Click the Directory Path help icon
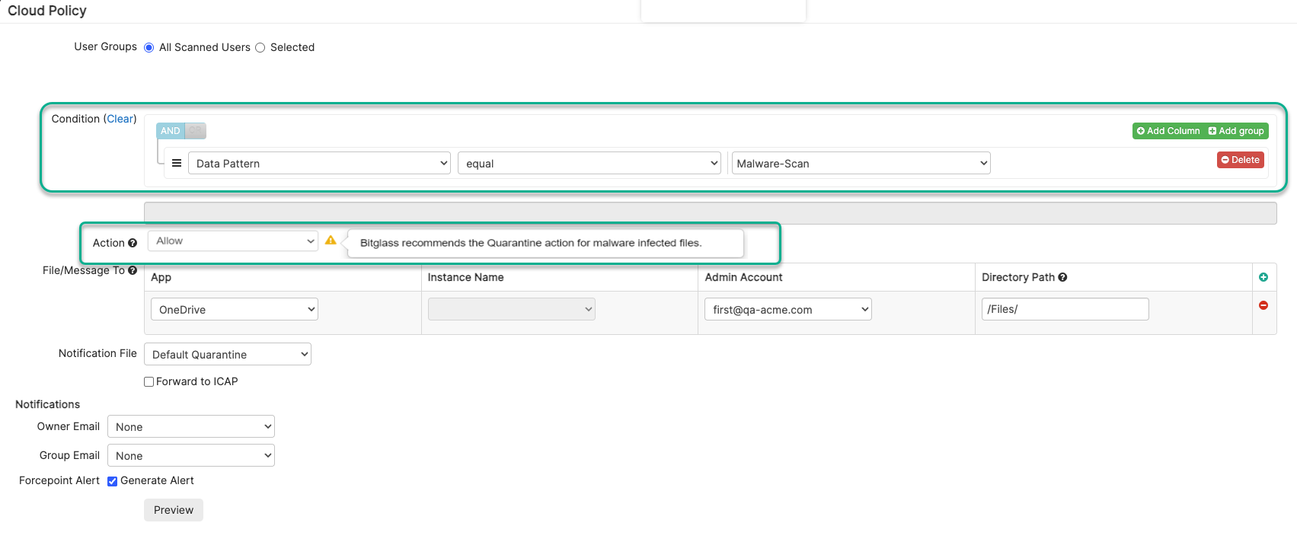 pyautogui.click(x=1062, y=277)
